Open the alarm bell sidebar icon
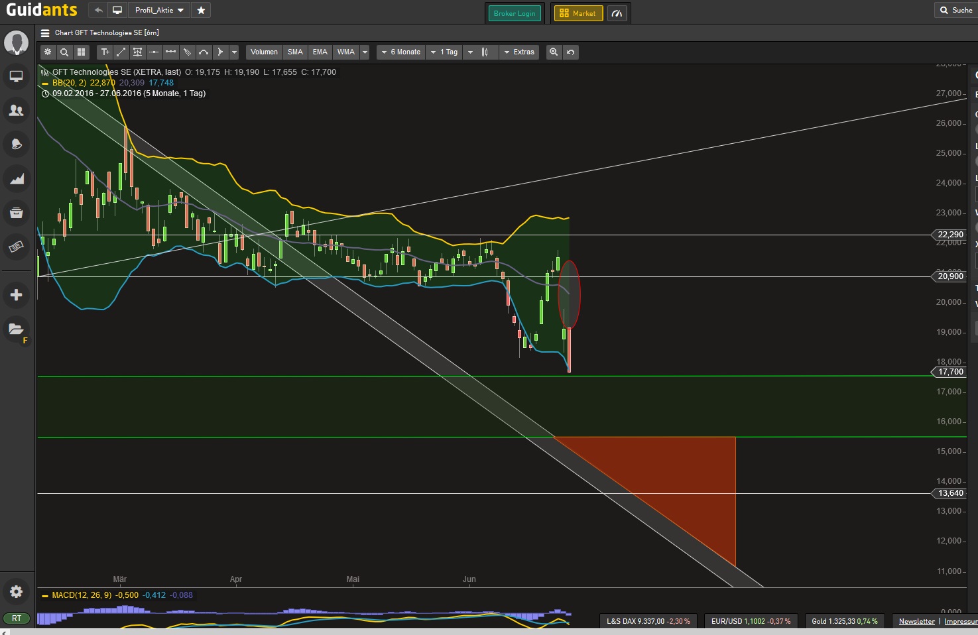 coord(17,144)
